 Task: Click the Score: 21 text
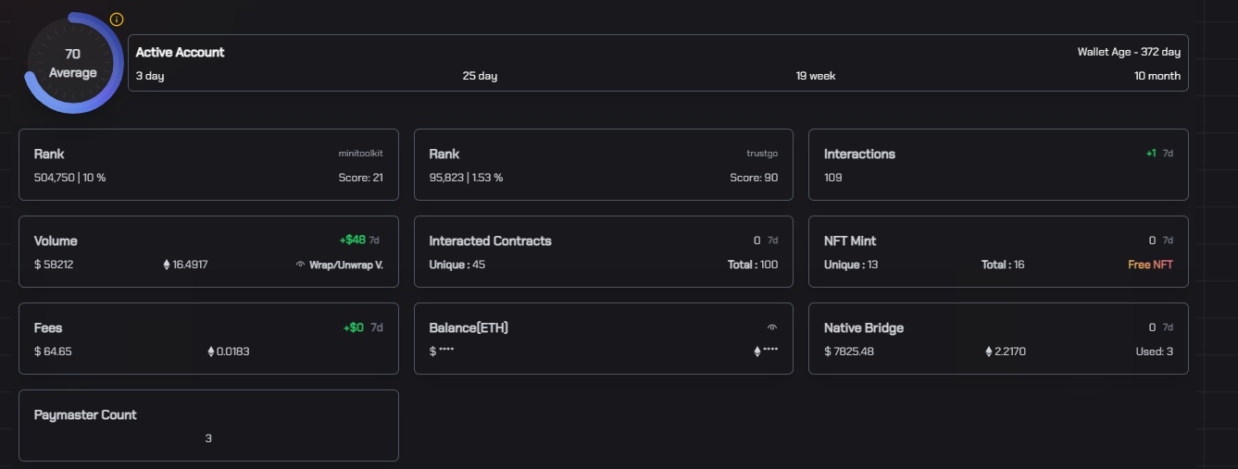[361, 178]
